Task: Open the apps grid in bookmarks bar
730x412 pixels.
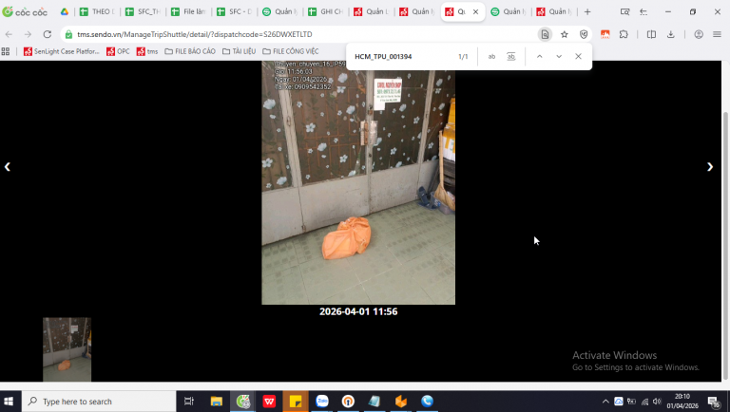Action: click(x=6, y=51)
